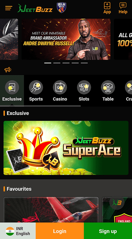Click the Delhi Bulls team badge
The image size is (132, 239).
point(61,7)
